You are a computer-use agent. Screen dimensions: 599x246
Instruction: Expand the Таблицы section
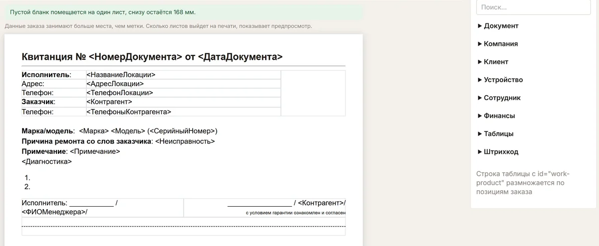click(496, 133)
